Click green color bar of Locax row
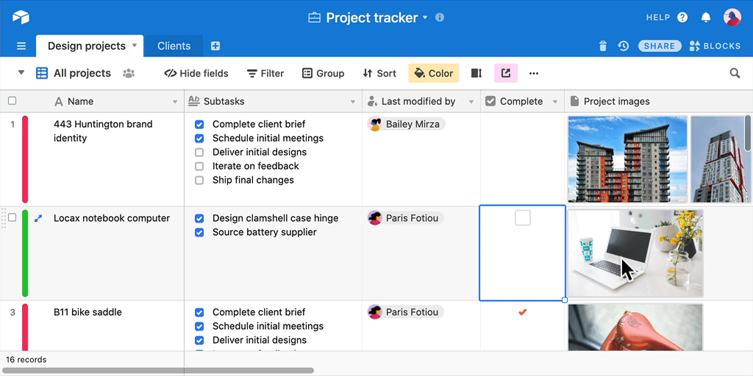This screenshot has height=376, width=753. click(x=25, y=253)
